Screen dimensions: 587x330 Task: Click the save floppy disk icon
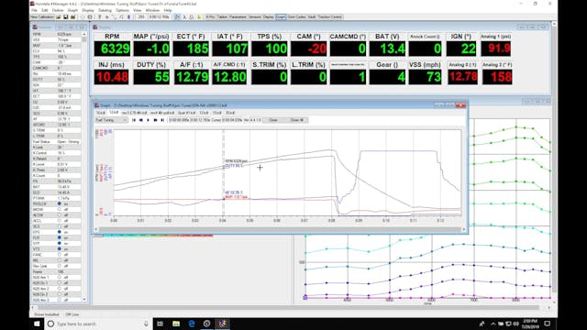(x=66, y=16)
